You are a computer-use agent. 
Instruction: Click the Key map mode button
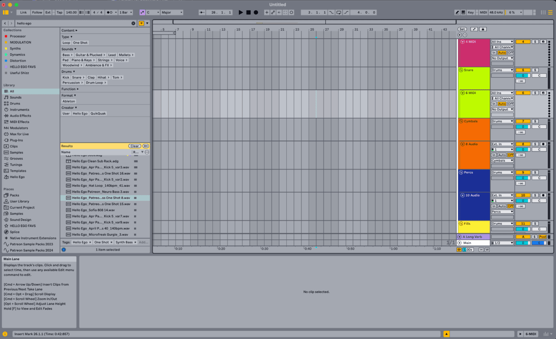pos(470,13)
